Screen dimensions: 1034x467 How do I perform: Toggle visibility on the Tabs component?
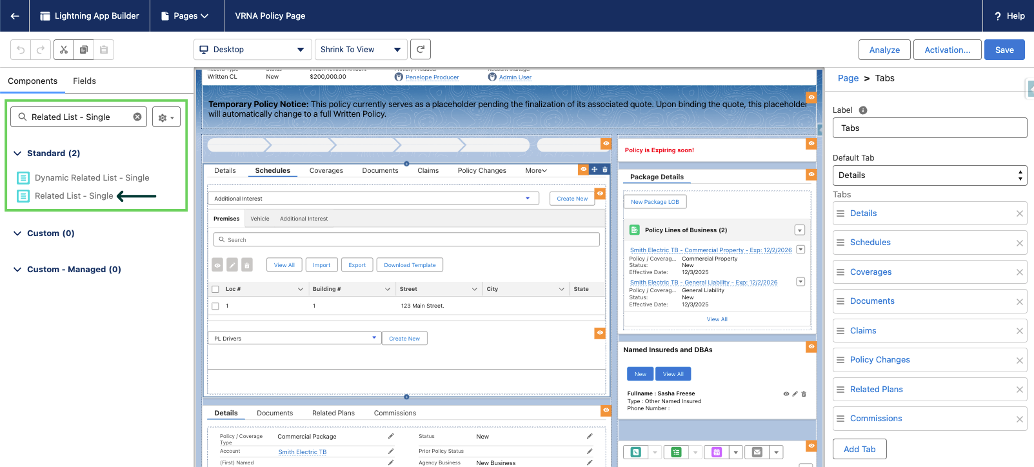583,170
